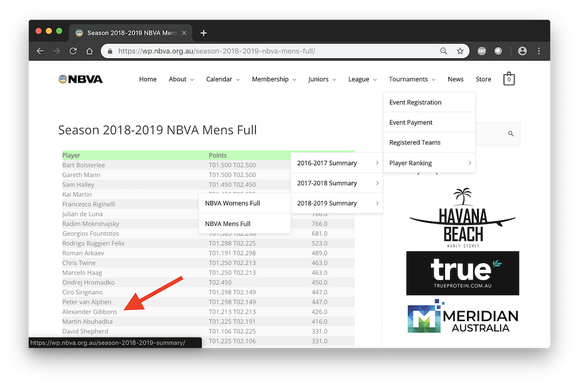
Task: Click the padlock site security icon
Action: 110,51
